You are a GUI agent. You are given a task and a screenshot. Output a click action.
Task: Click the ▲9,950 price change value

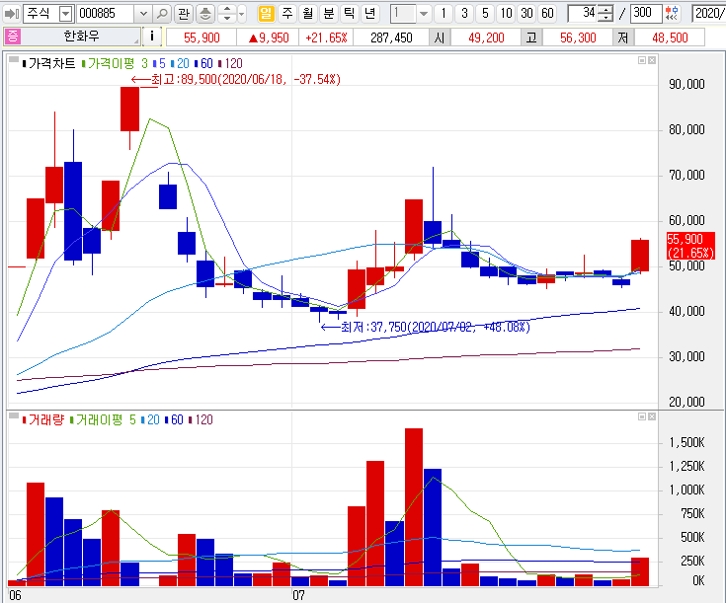point(269,38)
